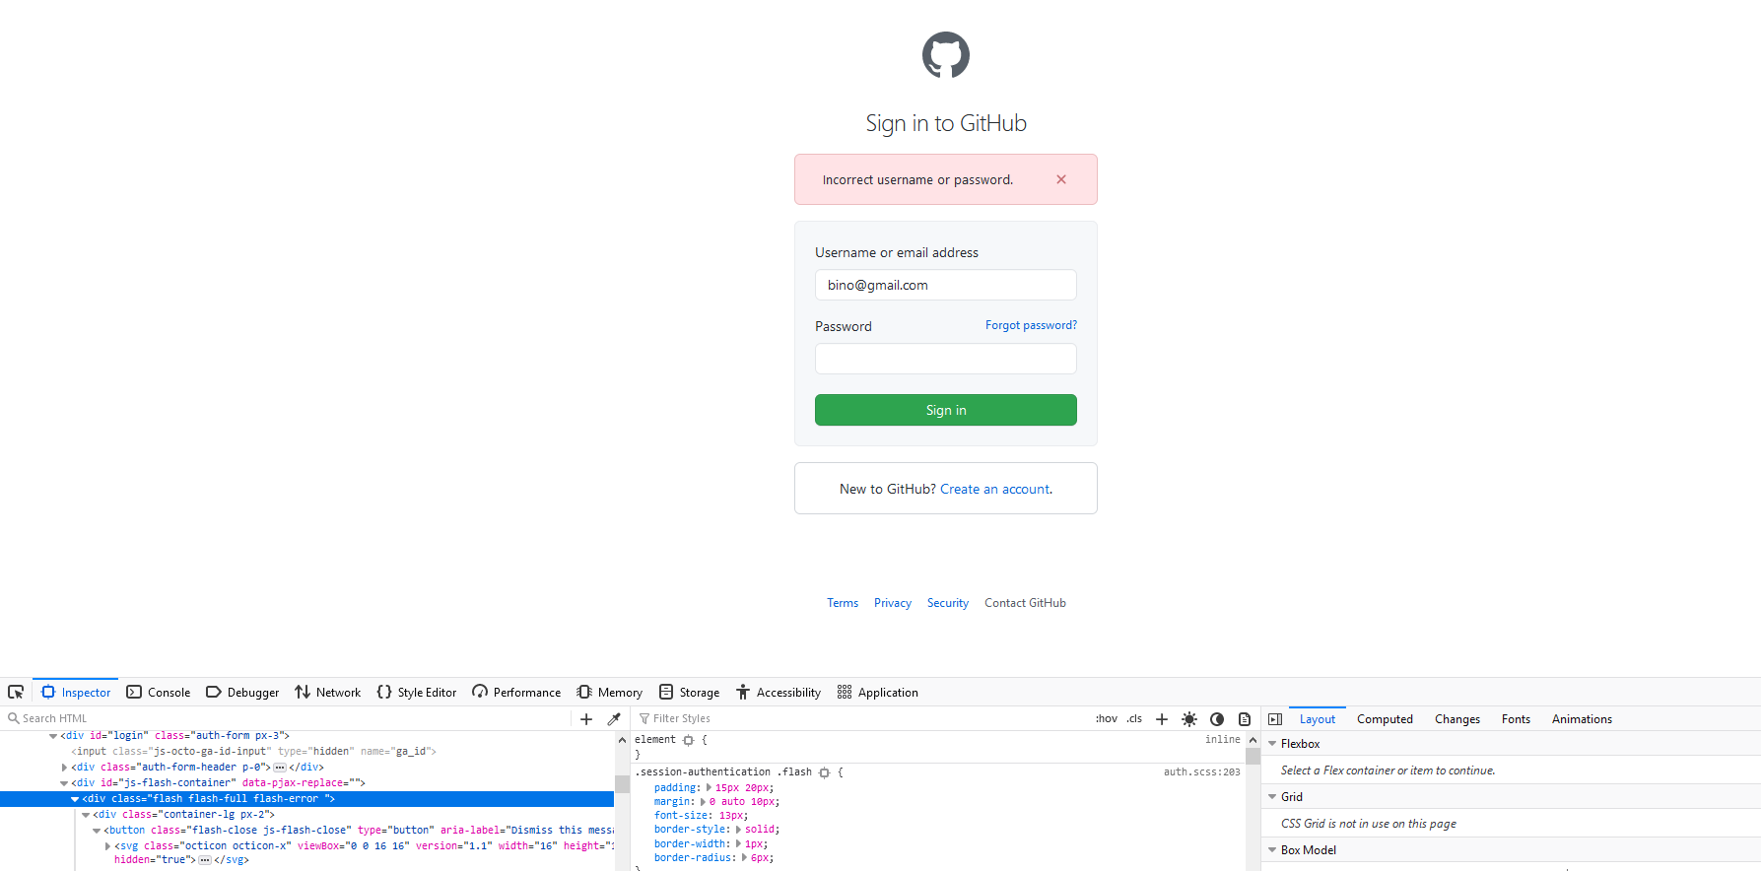1761x871 pixels.
Task: Expand the border-style shorthand property
Action: [738, 830]
